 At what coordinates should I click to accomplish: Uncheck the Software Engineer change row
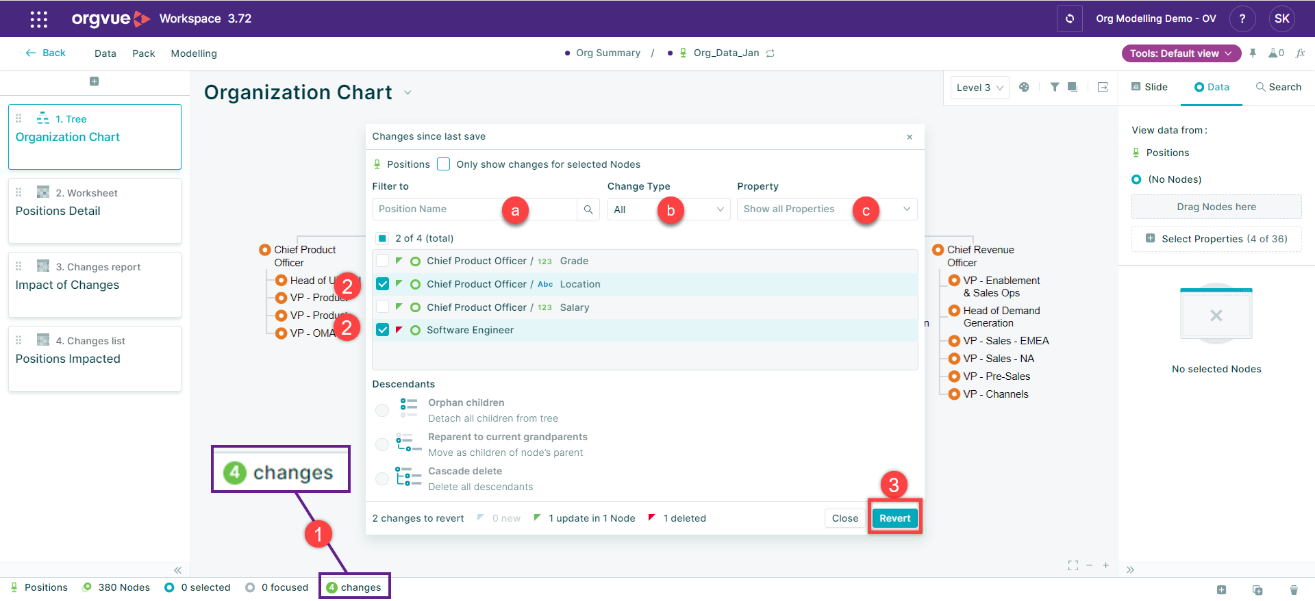coord(383,330)
